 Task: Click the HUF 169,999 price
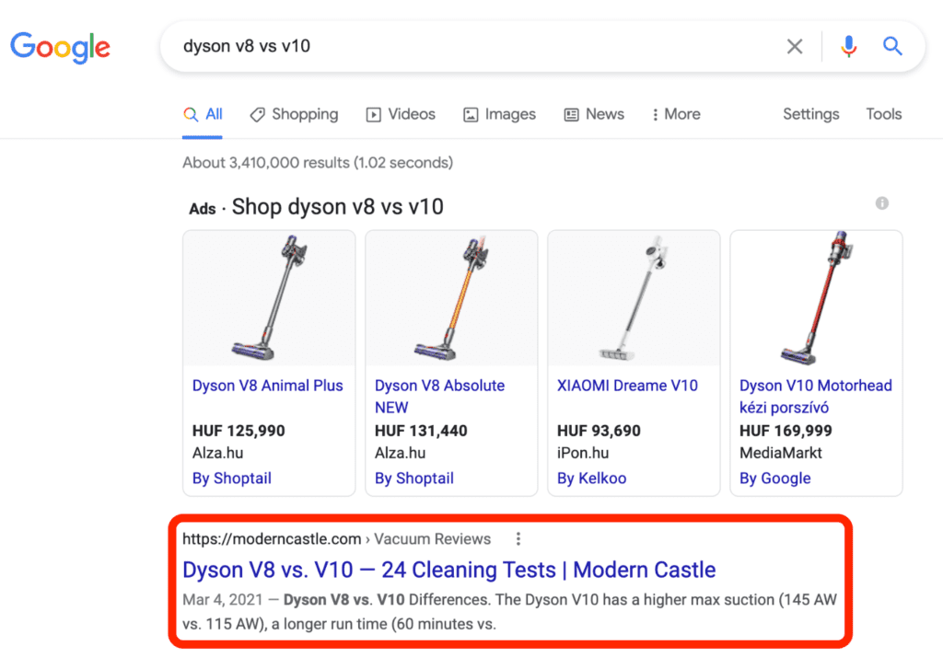[x=786, y=431]
